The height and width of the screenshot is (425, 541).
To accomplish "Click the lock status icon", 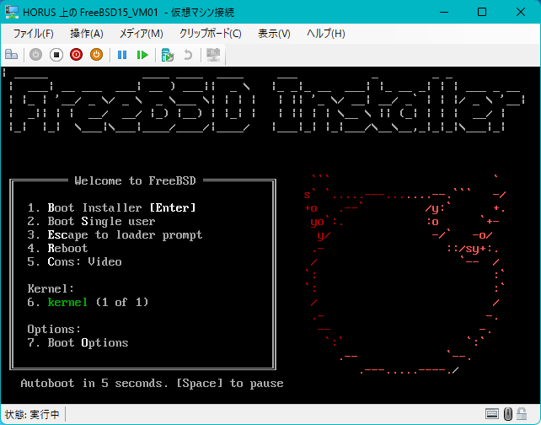I will coord(522,413).
